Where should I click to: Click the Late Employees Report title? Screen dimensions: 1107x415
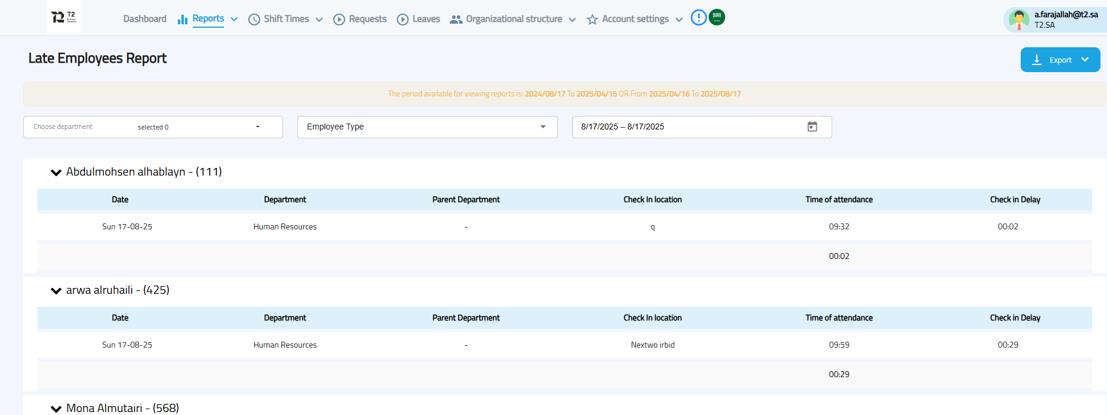[x=98, y=58]
